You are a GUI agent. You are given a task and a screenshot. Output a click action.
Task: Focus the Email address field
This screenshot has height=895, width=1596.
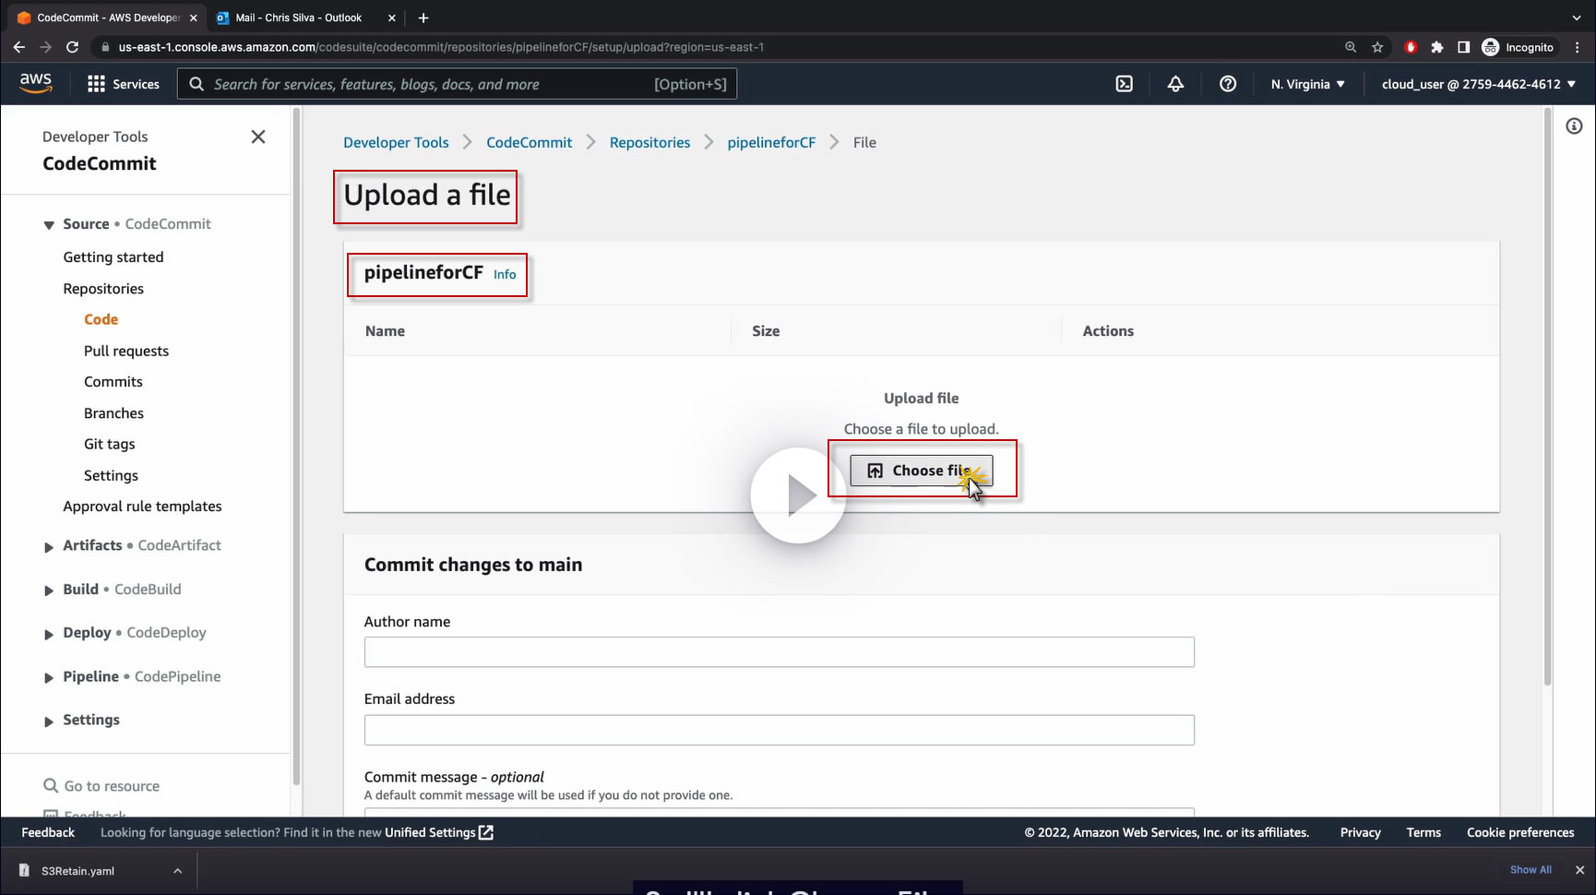(780, 730)
